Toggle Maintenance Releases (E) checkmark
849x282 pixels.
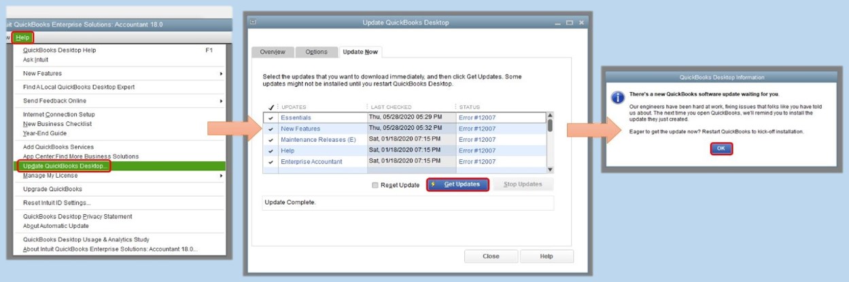coord(271,140)
